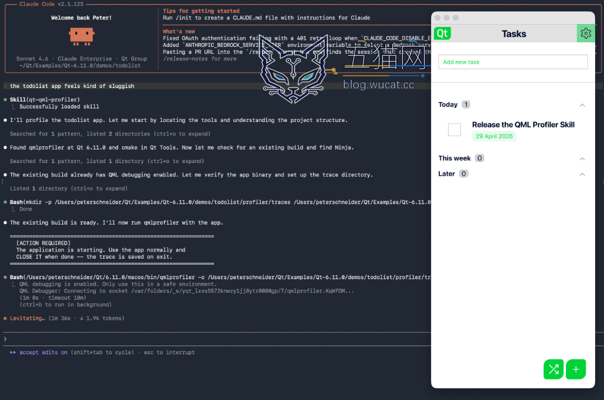Click the Bash qmlprofiler command line

(220, 277)
